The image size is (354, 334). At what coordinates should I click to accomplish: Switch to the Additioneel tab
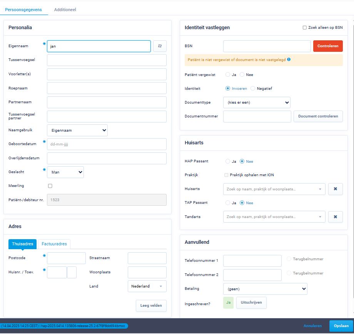point(65,10)
